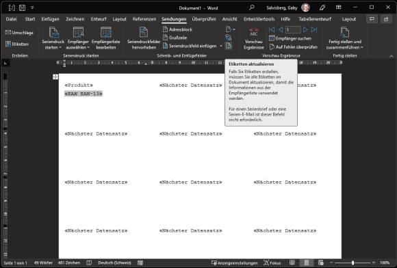
Task: Open ribbon display options icon
Action: pyautogui.click(x=339, y=8)
